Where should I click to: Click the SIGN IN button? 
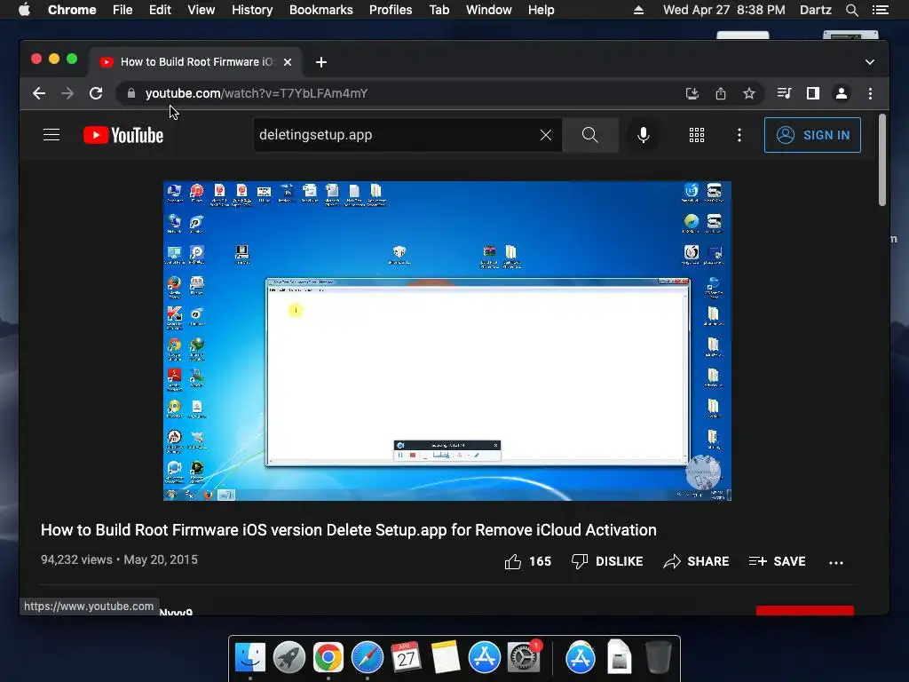click(x=813, y=135)
